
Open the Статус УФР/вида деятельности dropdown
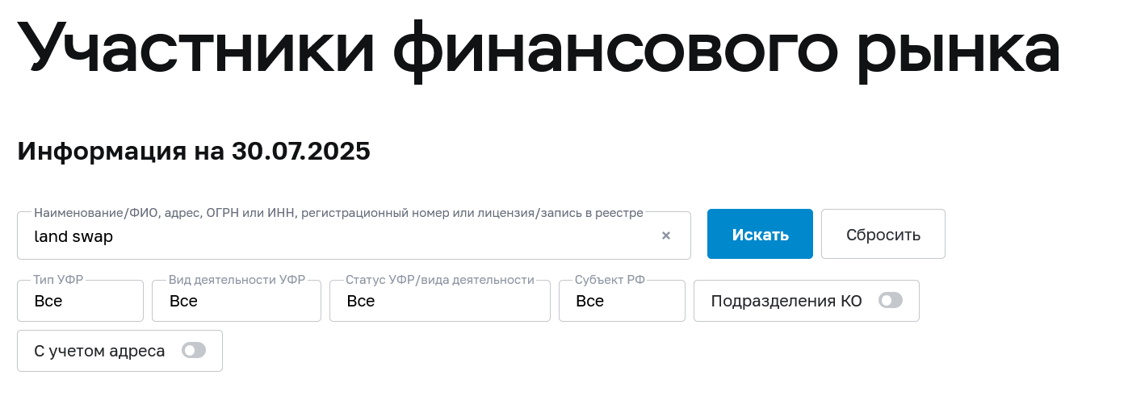[439, 301]
